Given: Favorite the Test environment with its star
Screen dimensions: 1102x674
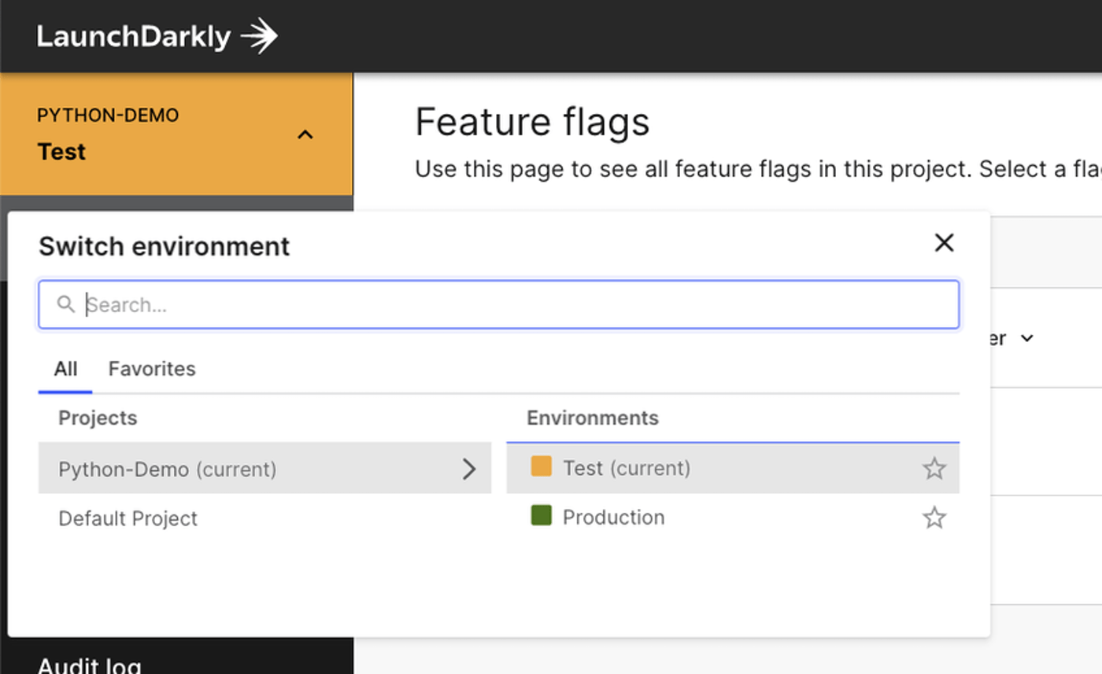Looking at the screenshot, I should click(934, 469).
